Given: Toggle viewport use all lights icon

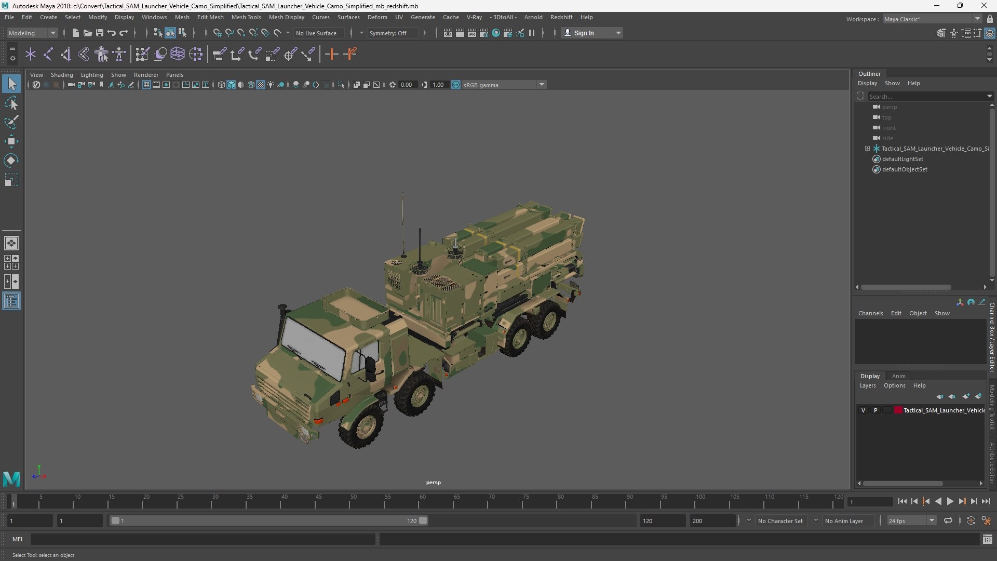Looking at the screenshot, I should [x=271, y=85].
